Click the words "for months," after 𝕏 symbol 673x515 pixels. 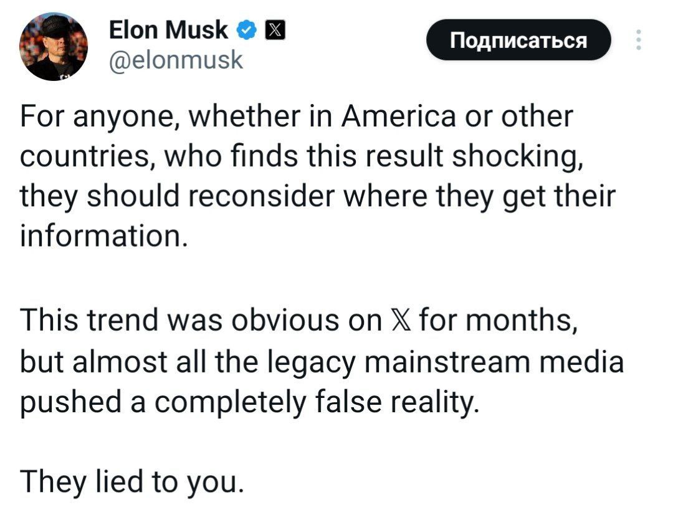click(499, 320)
